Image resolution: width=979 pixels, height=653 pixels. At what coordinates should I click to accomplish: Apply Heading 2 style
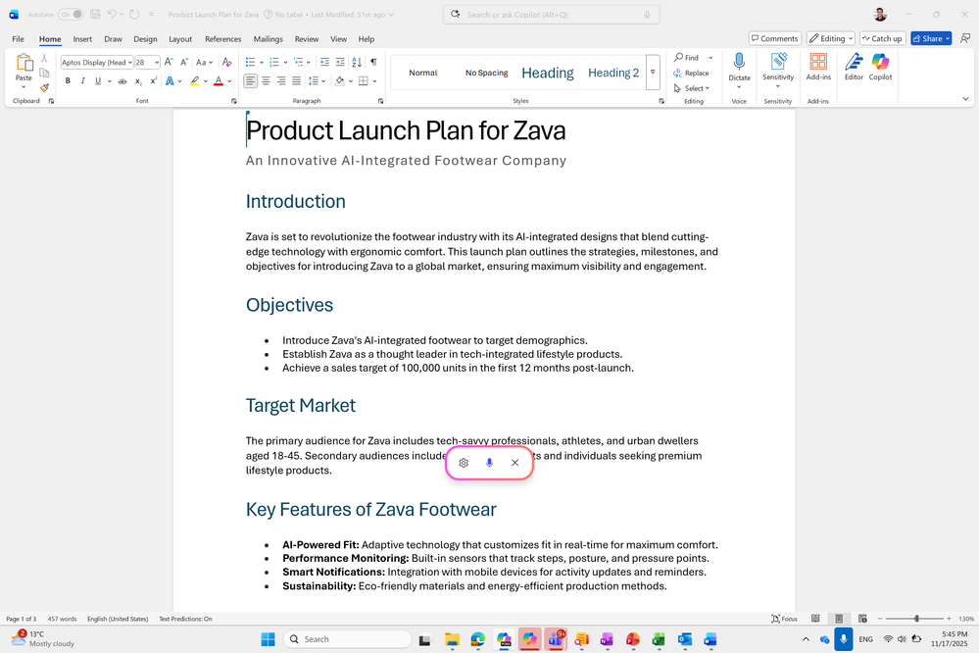(613, 73)
